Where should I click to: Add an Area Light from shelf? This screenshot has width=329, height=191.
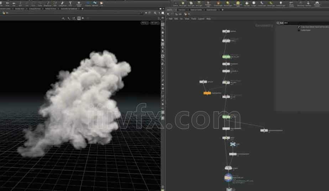[x=199, y=4]
